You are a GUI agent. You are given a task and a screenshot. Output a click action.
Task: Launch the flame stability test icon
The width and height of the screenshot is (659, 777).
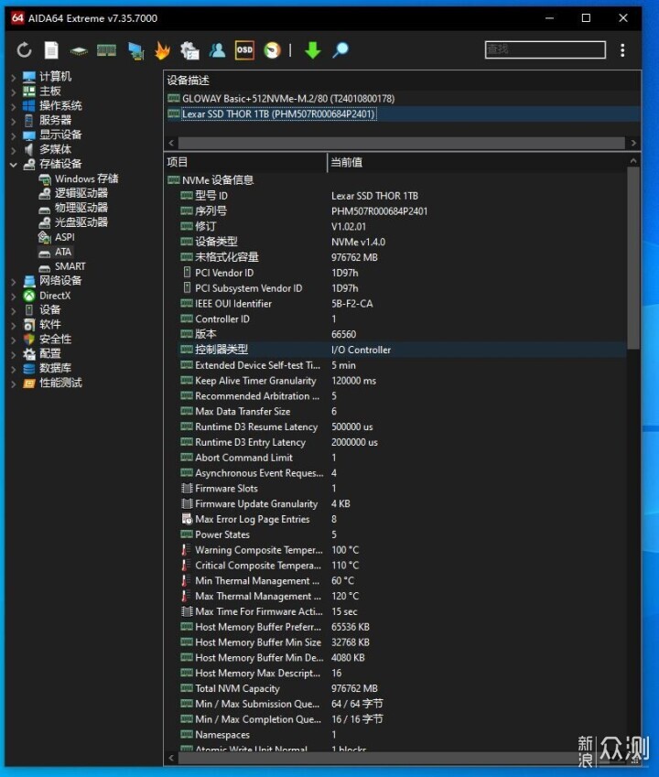(162, 50)
